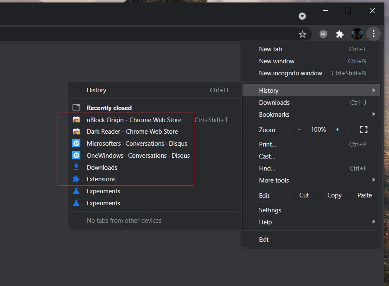Viewport: 389px width, 286px height.
Task: Click the tab search down-arrow icon
Action: [x=302, y=16]
